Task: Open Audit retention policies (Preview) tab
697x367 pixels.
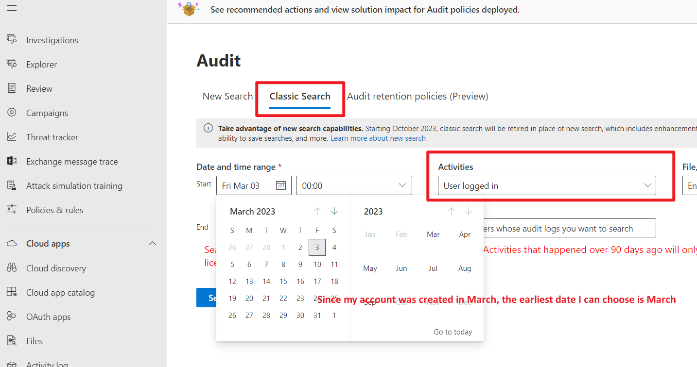Action: [x=418, y=96]
